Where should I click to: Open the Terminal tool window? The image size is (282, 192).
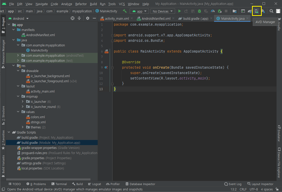pos(59,184)
